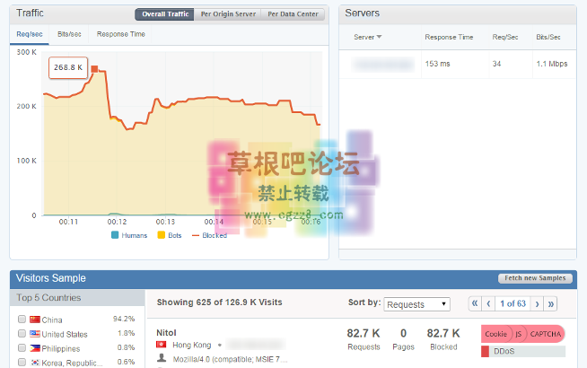Click the 1.1 Mbps server cell

click(552, 64)
